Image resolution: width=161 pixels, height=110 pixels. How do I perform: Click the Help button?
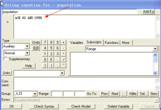(x=29, y=66)
